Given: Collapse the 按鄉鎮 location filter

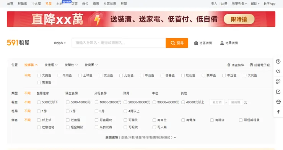Looking at the screenshot, I should click(x=31, y=65).
